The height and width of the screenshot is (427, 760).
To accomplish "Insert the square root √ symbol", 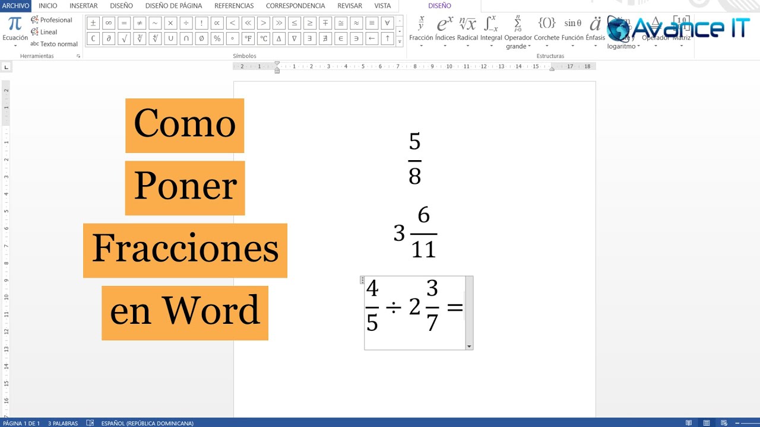I will 124,39.
